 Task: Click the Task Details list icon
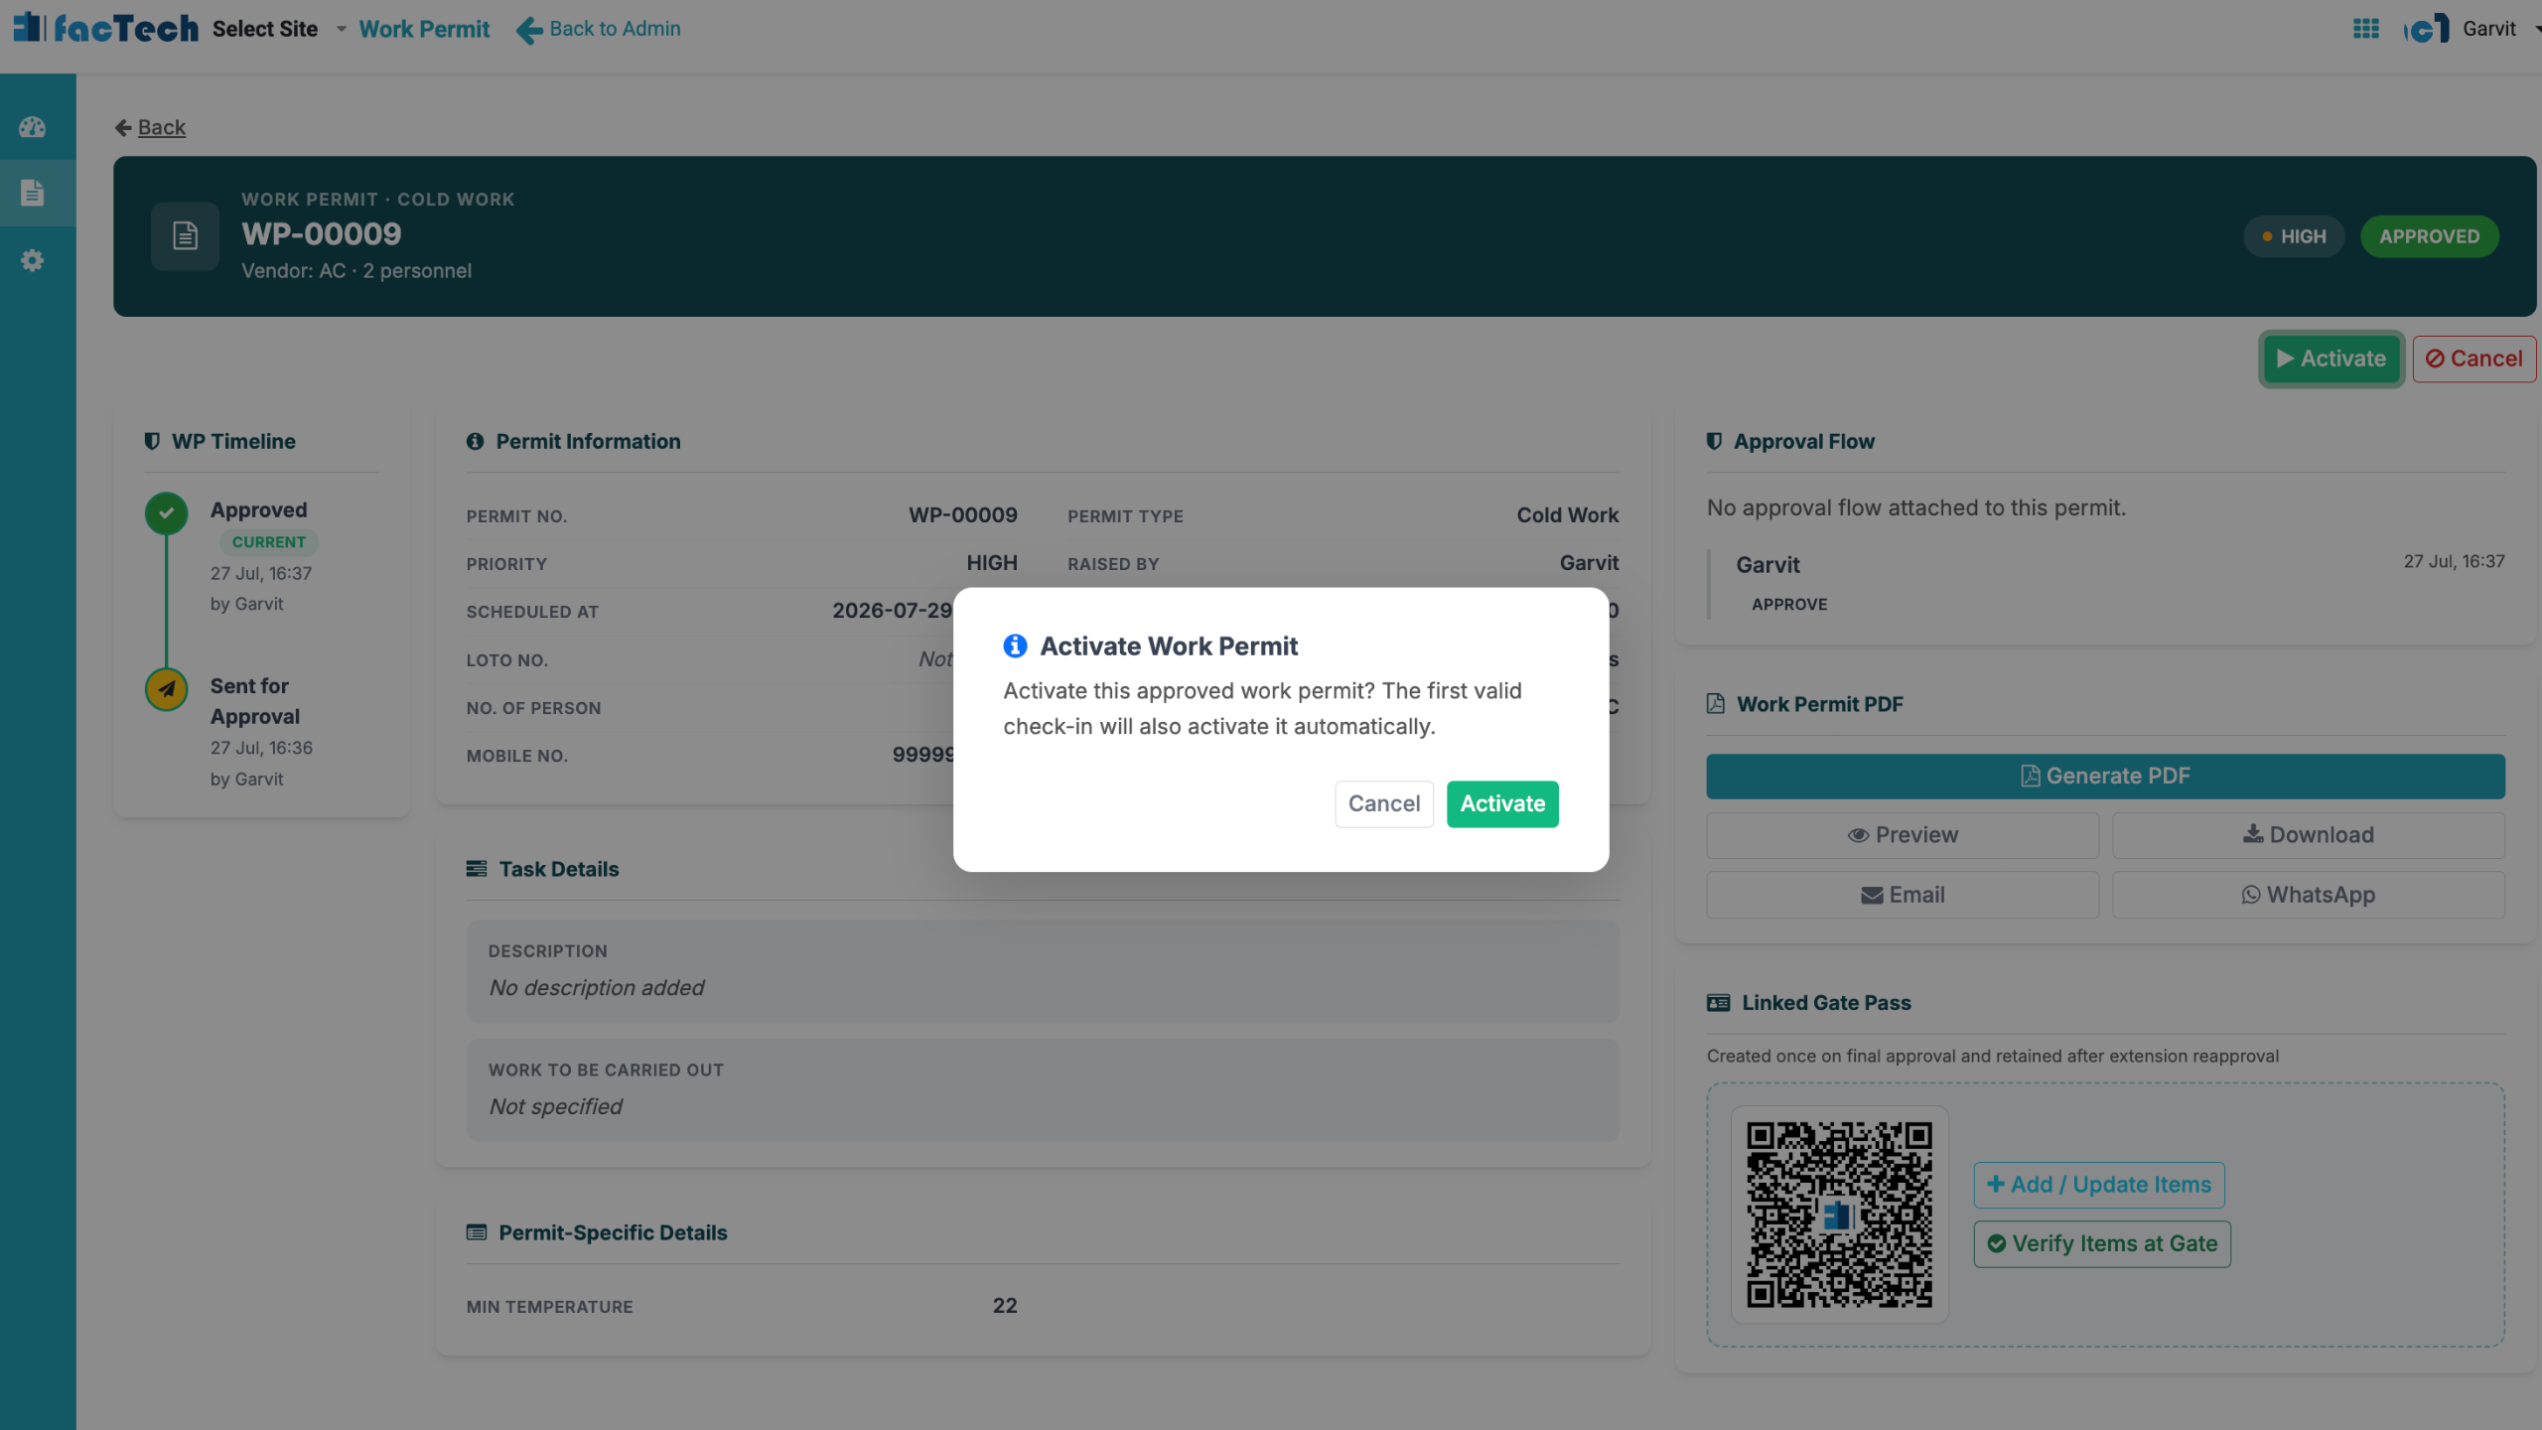(477, 869)
